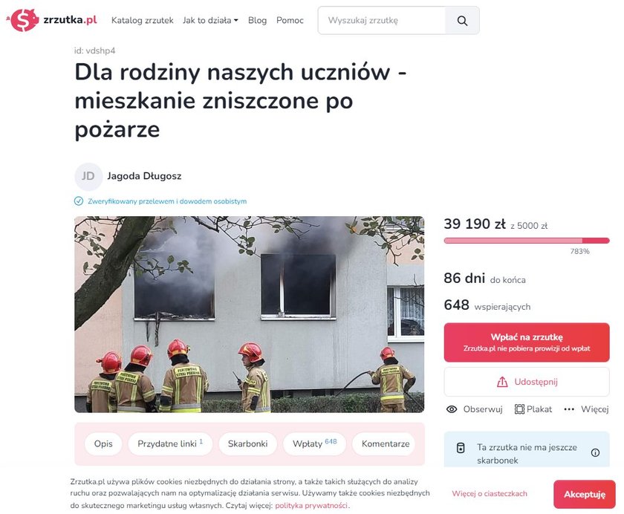Click the magnifying glass search icon
The image size is (624, 514).
(x=462, y=21)
